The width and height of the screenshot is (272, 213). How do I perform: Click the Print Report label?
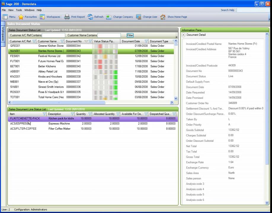(x=78, y=17)
